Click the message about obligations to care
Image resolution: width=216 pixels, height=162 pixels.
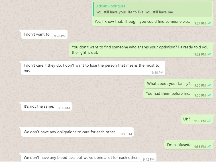70,132
